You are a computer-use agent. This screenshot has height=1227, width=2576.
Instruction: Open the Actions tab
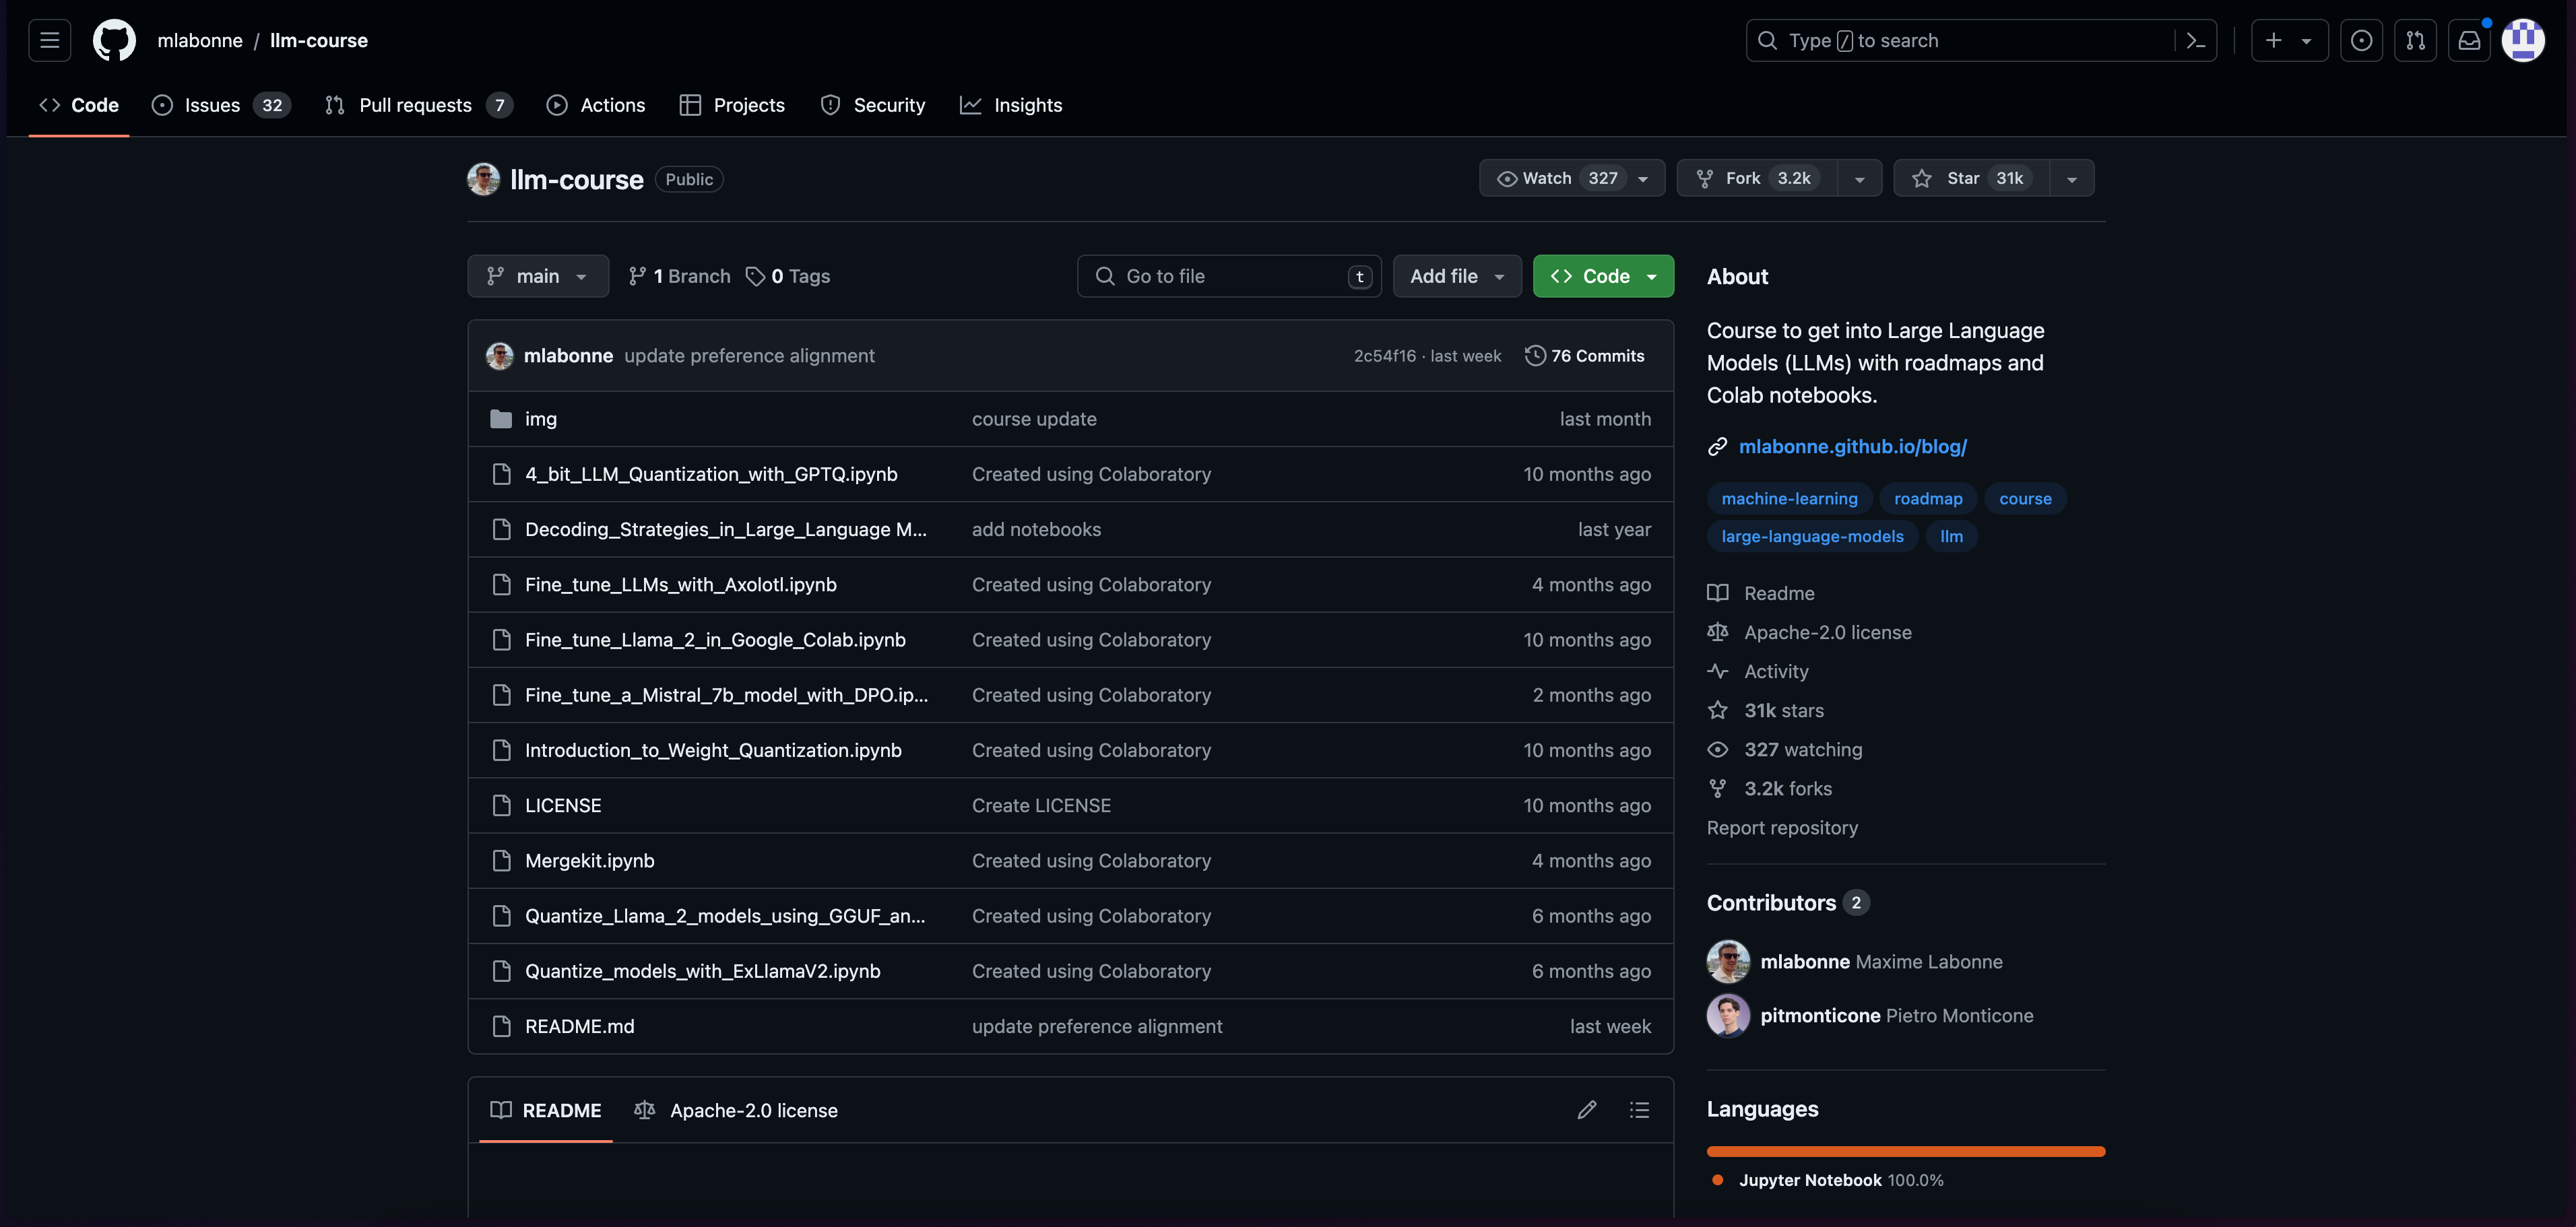click(596, 105)
